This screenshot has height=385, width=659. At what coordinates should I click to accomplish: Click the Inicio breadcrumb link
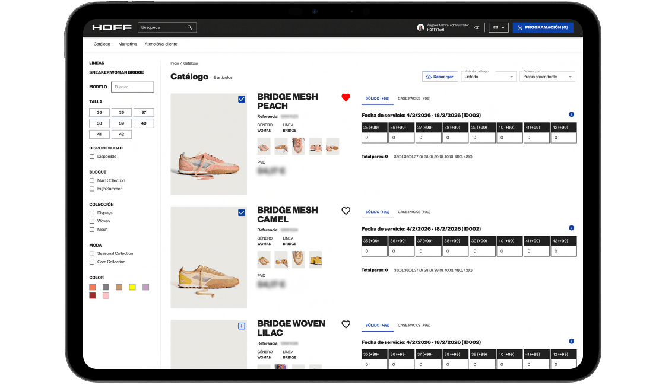pyautogui.click(x=175, y=63)
